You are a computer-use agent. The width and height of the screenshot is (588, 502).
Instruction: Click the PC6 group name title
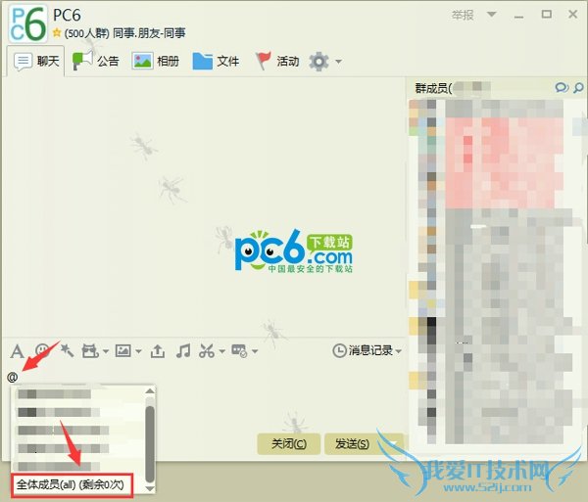pyautogui.click(x=67, y=15)
